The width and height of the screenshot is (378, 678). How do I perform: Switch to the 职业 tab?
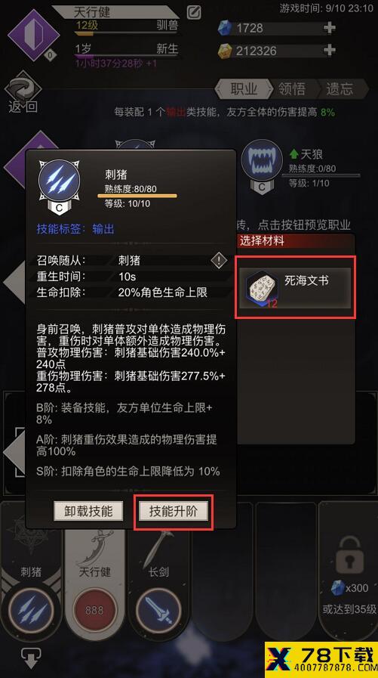[244, 89]
